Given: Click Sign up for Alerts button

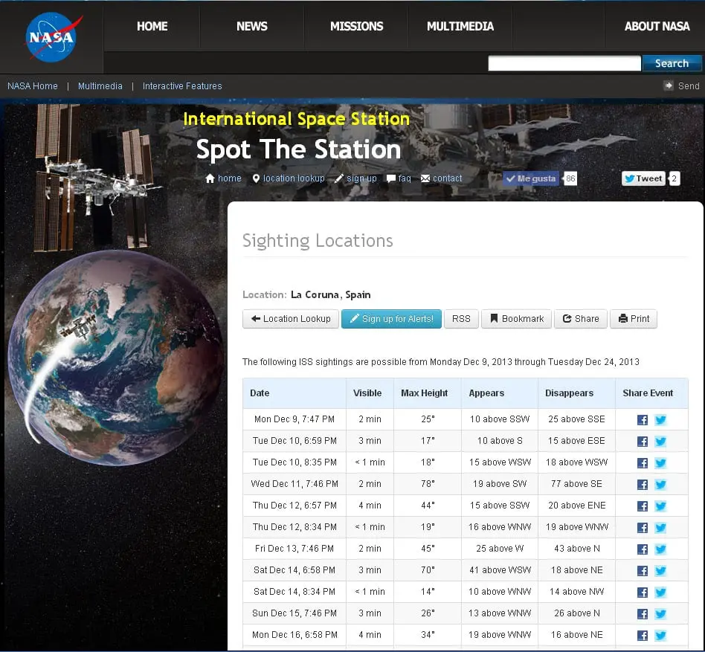Looking at the screenshot, I should [391, 319].
